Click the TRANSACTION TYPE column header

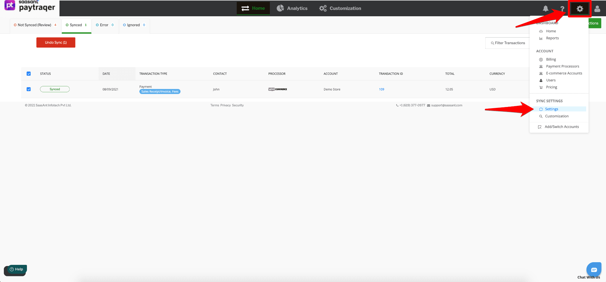tap(153, 74)
